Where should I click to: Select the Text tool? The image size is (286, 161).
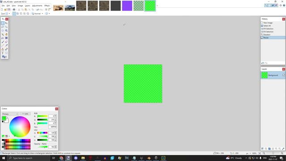[x=3, y=53]
